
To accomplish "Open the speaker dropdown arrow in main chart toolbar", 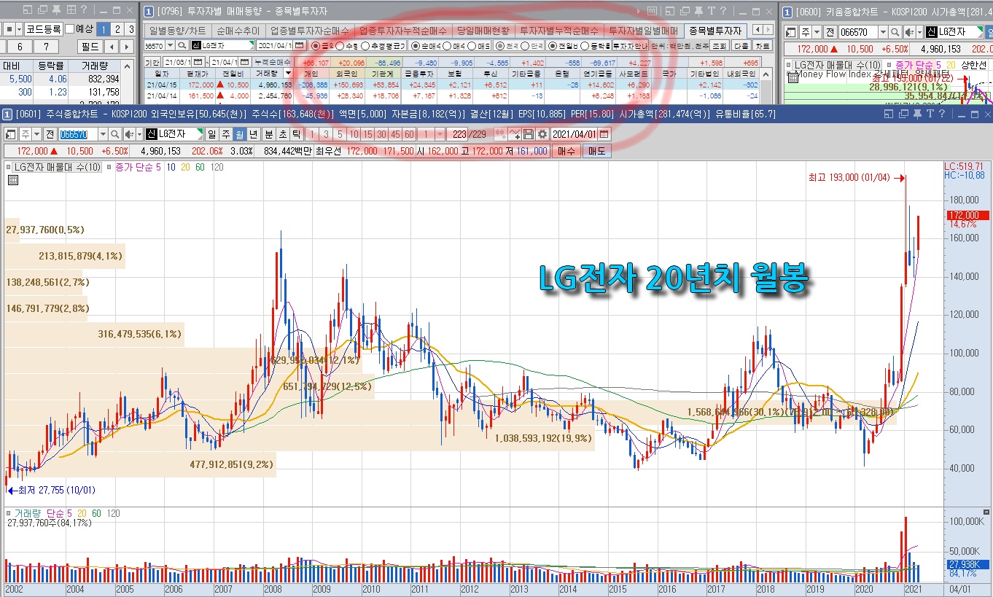I will click(139, 134).
